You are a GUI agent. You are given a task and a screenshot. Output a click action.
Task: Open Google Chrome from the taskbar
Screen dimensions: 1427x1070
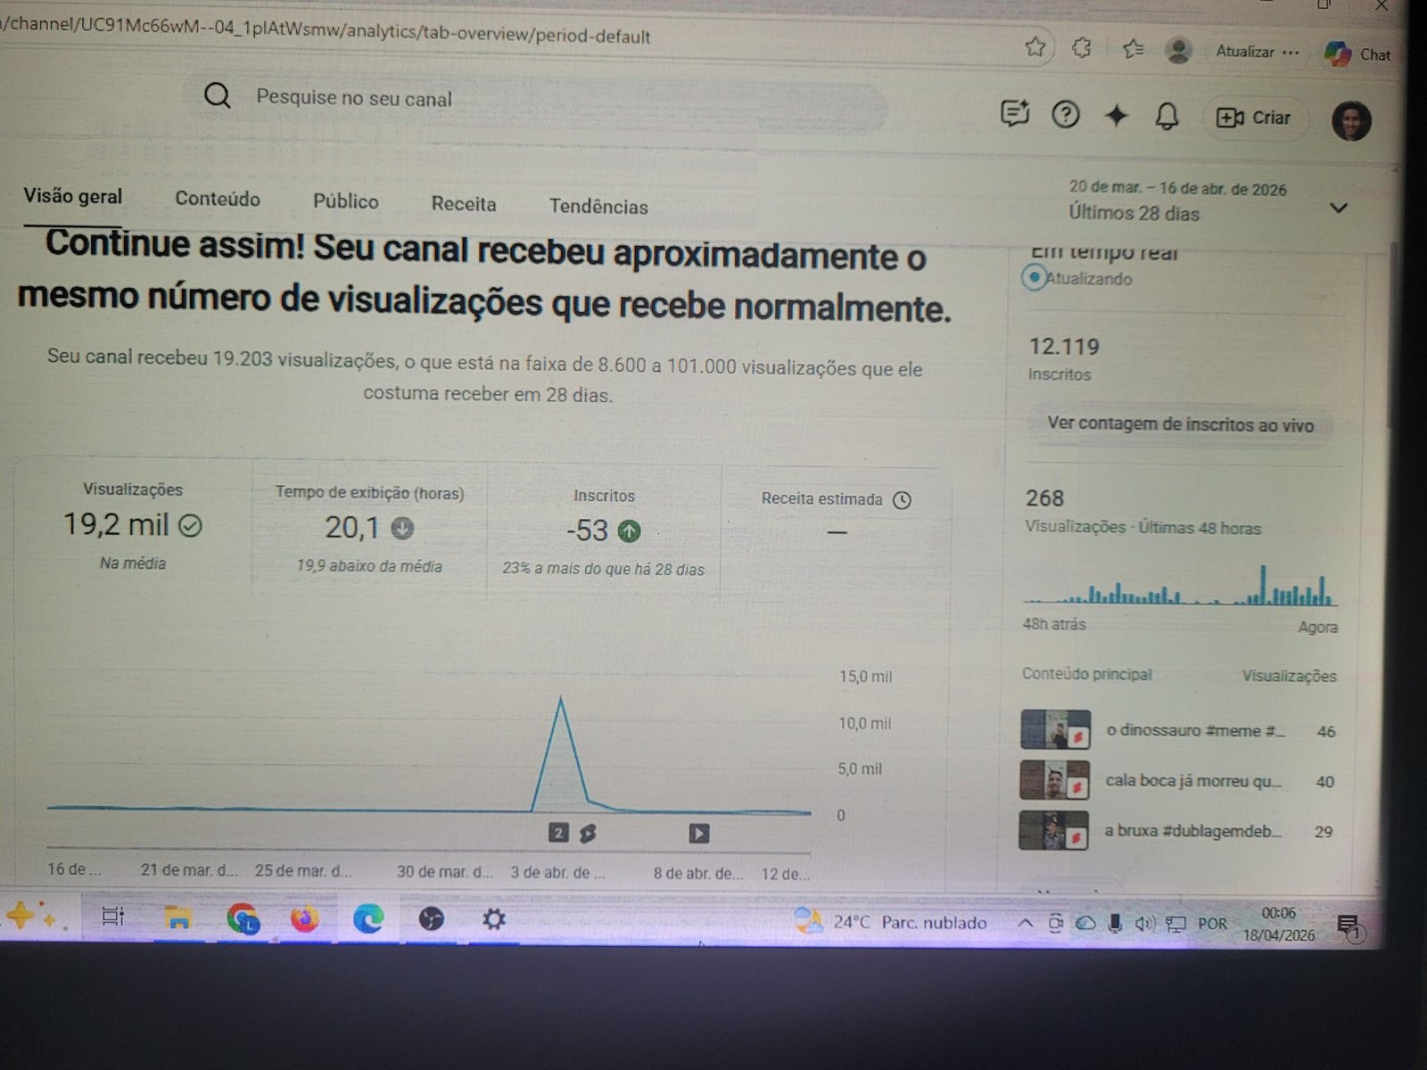pyautogui.click(x=243, y=918)
